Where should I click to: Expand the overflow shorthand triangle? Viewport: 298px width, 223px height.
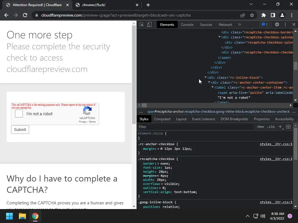[x=162, y=184]
